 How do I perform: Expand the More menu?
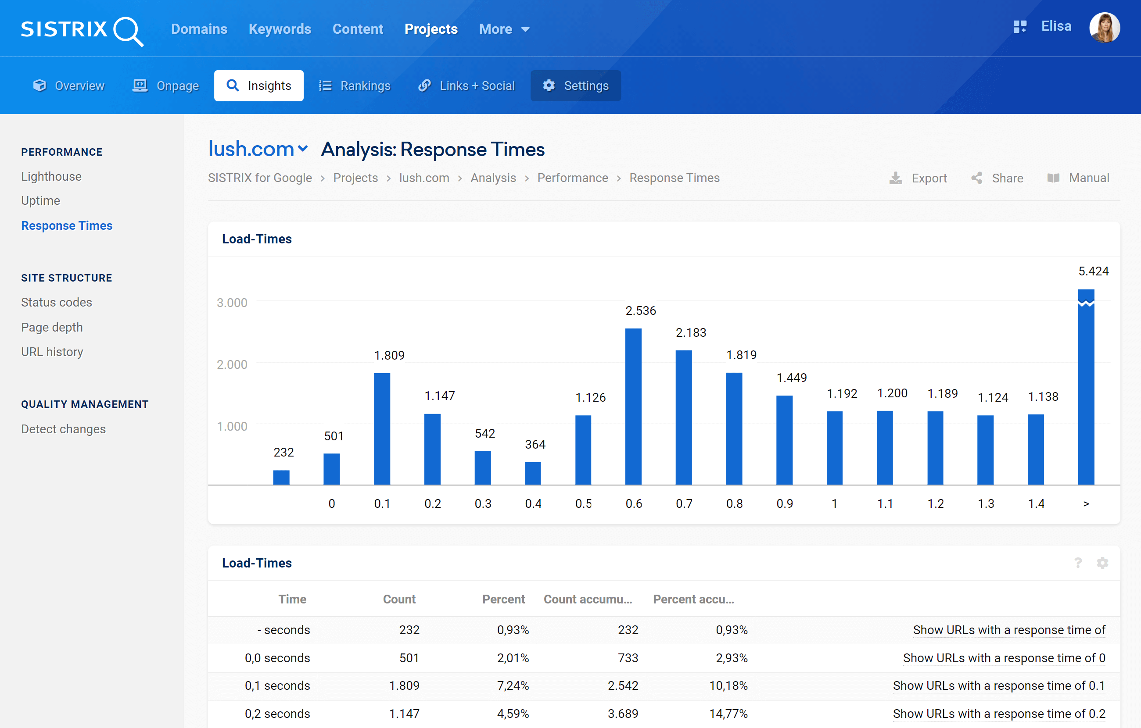pyautogui.click(x=504, y=29)
